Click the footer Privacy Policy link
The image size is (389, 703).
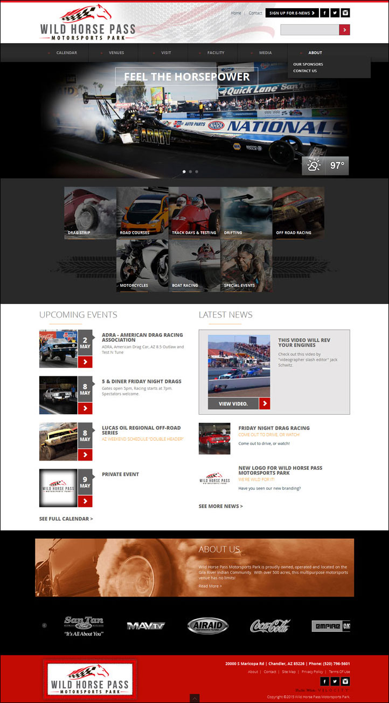[312, 672]
